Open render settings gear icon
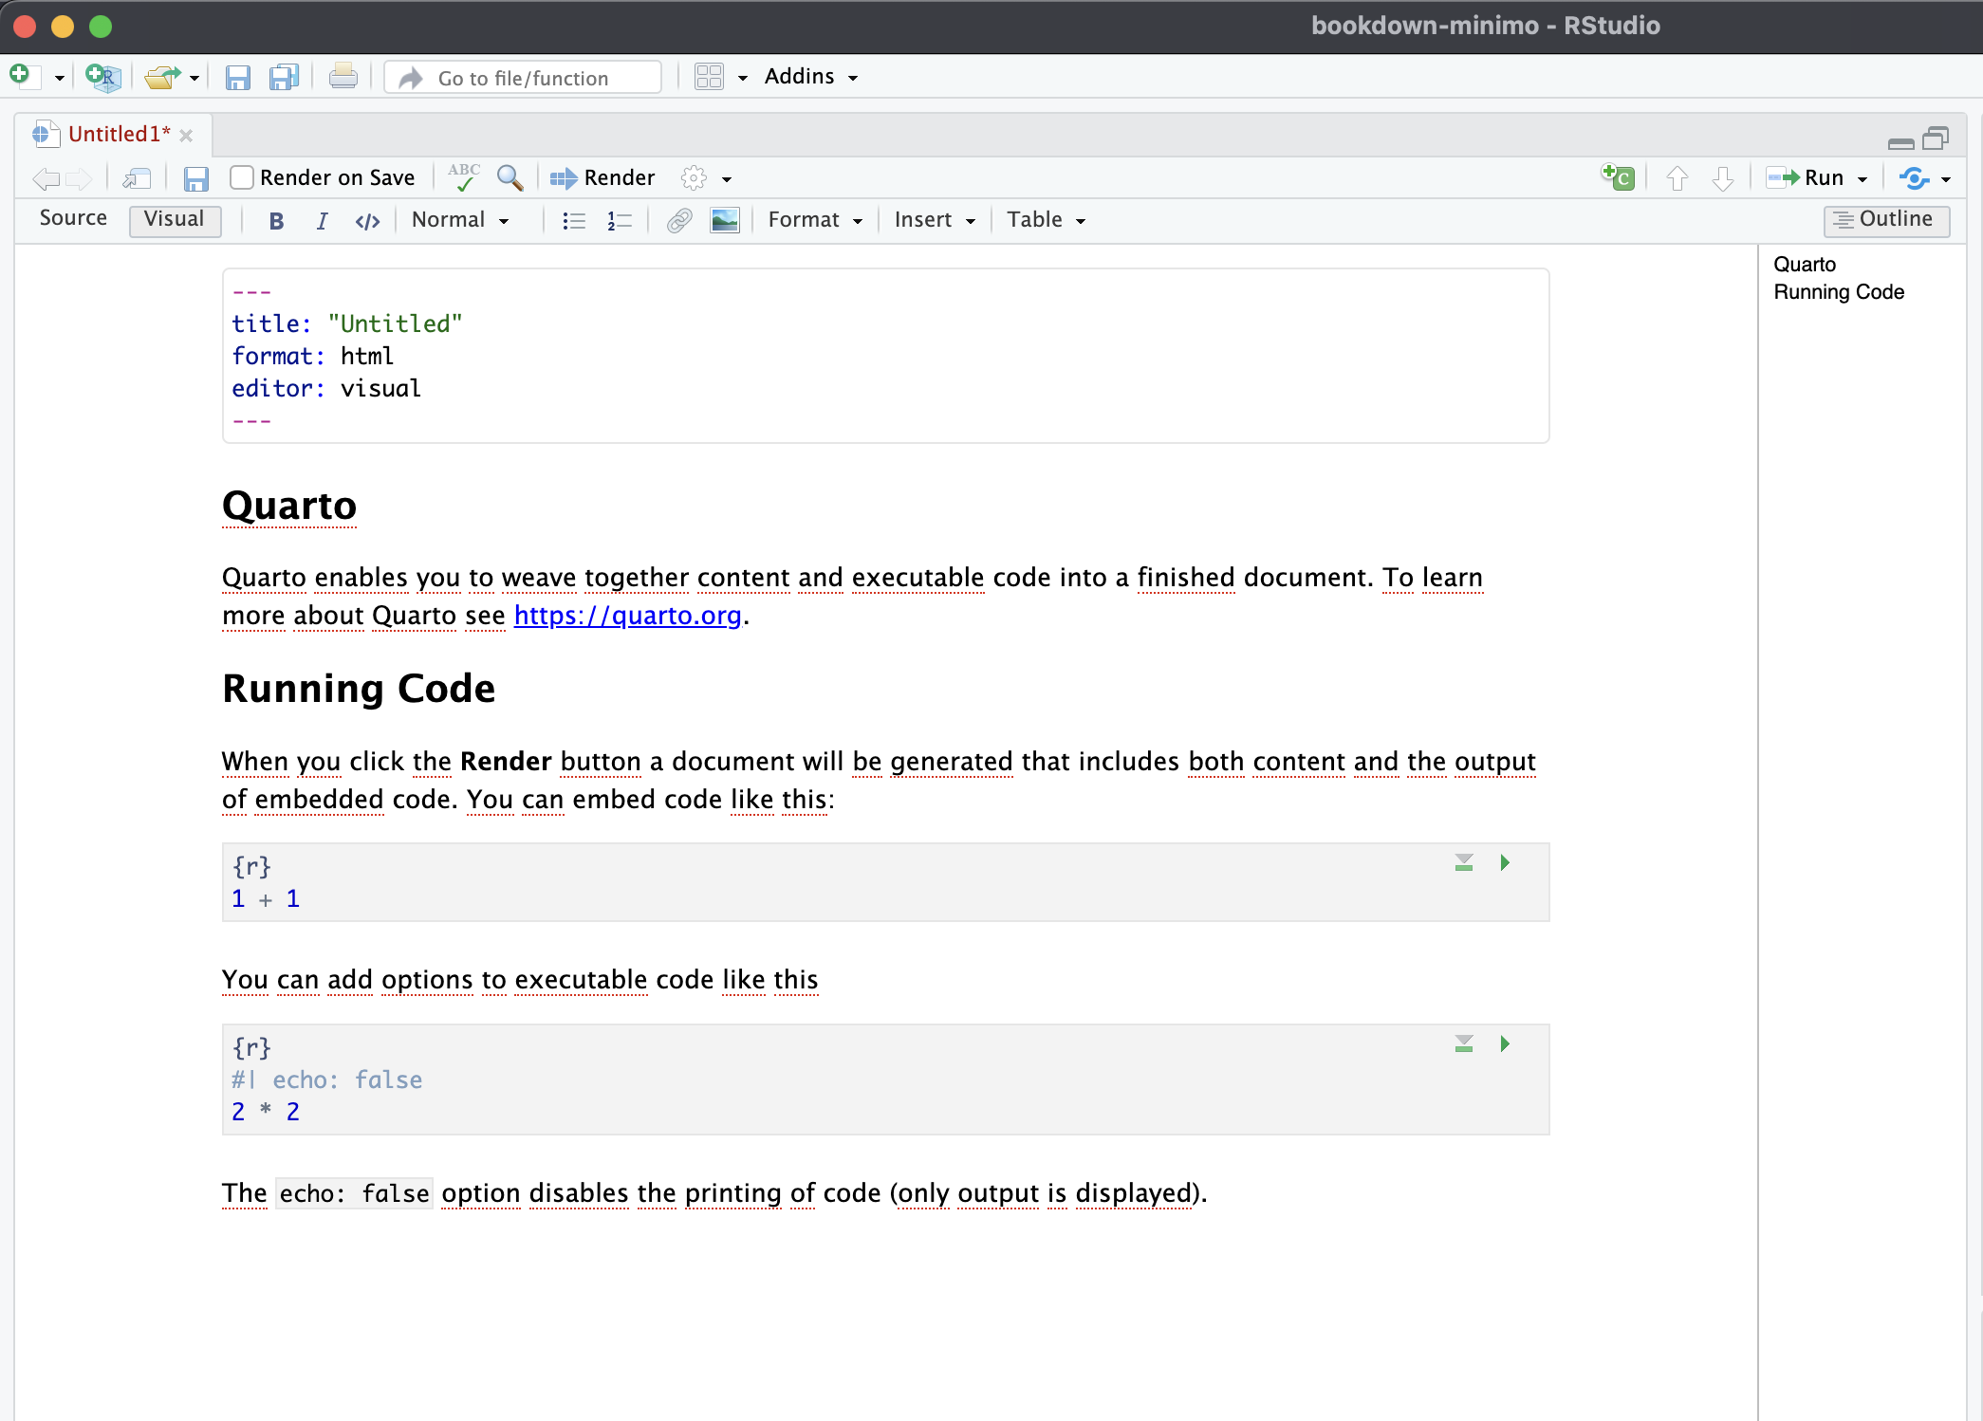This screenshot has height=1421, width=1983. pos(694,177)
